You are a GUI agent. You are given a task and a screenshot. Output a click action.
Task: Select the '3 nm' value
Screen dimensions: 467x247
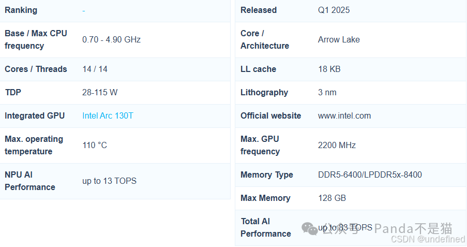(327, 93)
